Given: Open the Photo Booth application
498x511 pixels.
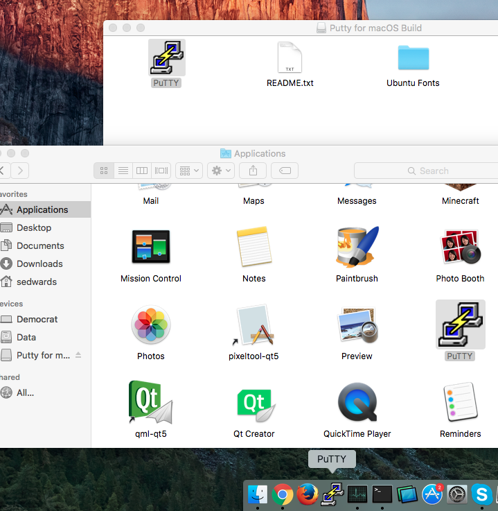Looking at the screenshot, I should coord(460,248).
